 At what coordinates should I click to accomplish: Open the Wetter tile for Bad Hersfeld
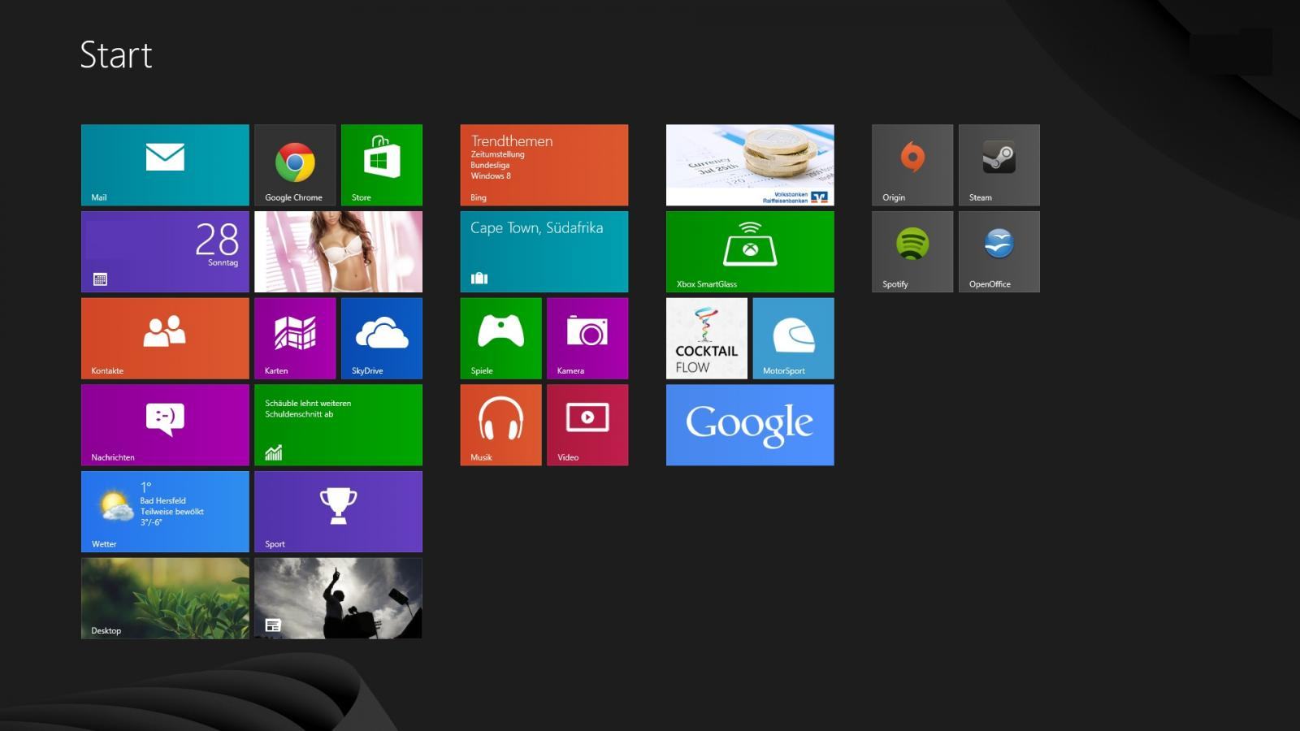[165, 512]
